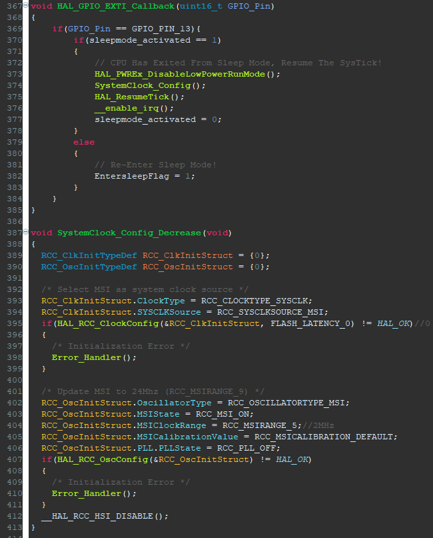Click the PLLState member
Screen dimensions: 433x538
[179, 448]
